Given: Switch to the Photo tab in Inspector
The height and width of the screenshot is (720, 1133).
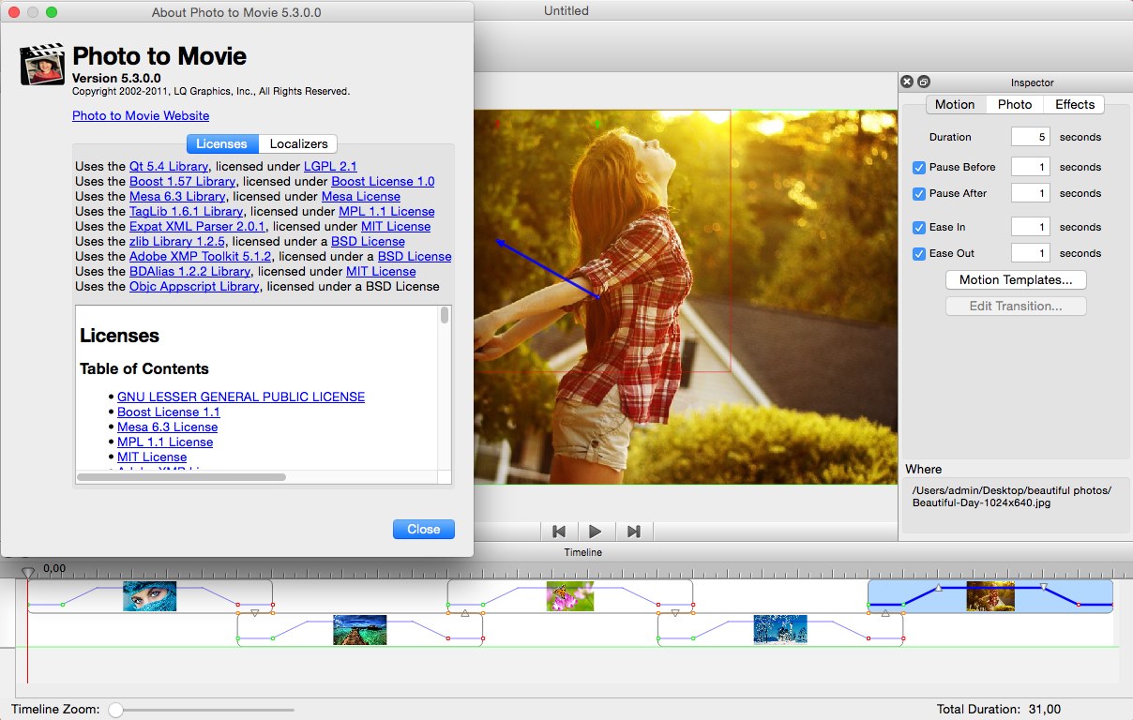Looking at the screenshot, I should tap(1015, 104).
